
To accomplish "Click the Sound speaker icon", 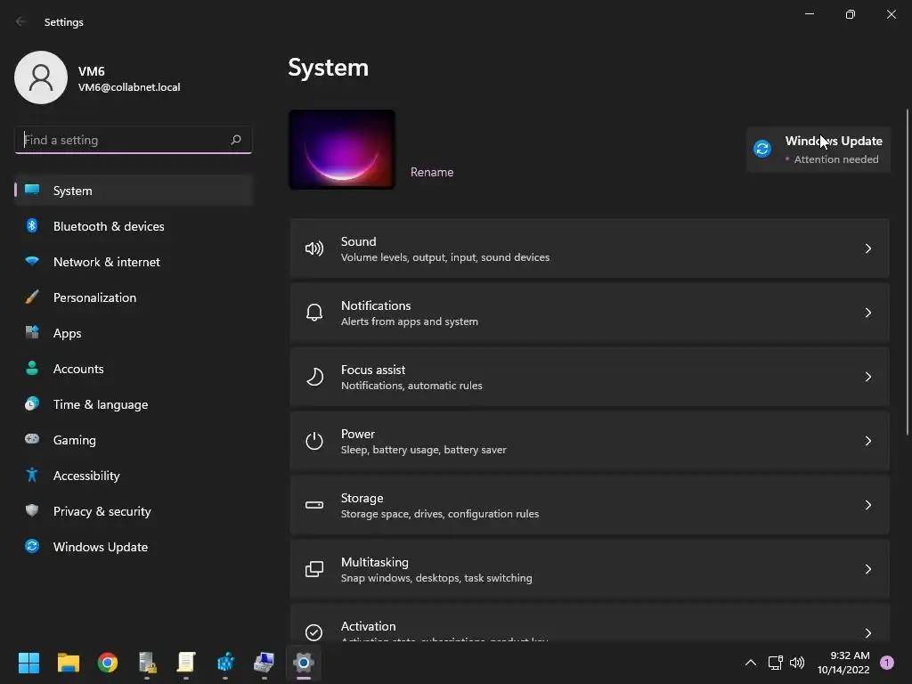I will [314, 249].
